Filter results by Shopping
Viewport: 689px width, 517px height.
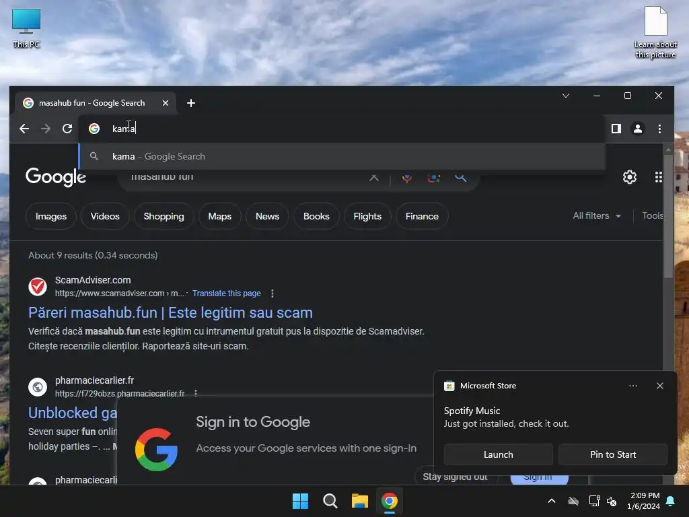coord(164,216)
